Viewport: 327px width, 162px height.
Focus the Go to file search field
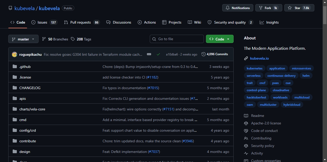click(x=177, y=39)
